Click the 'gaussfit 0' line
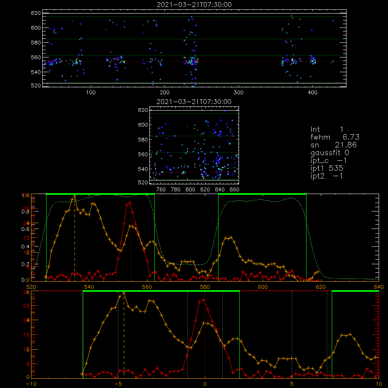388x388 pixels. pyautogui.click(x=329, y=152)
